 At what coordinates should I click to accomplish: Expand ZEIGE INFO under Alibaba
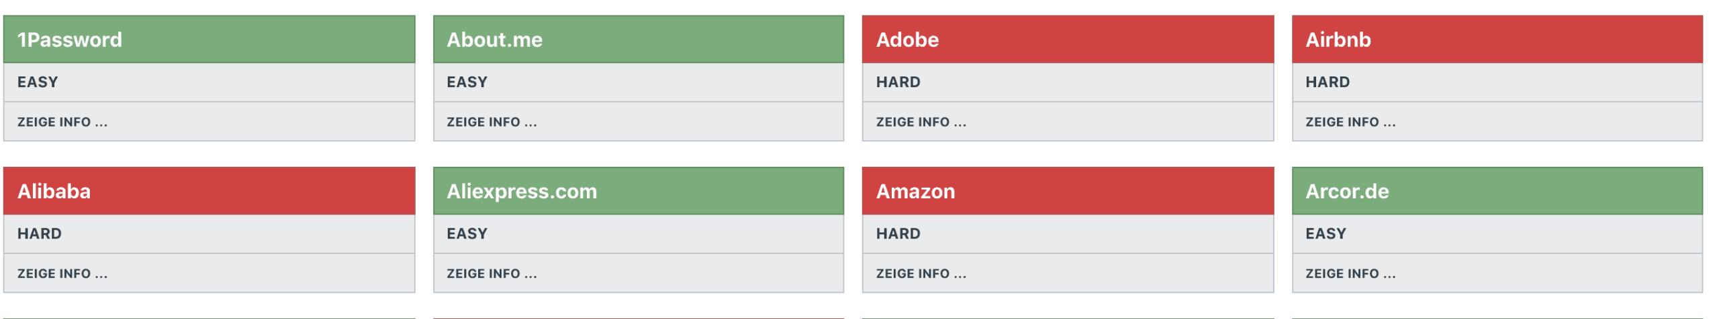[x=62, y=273]
